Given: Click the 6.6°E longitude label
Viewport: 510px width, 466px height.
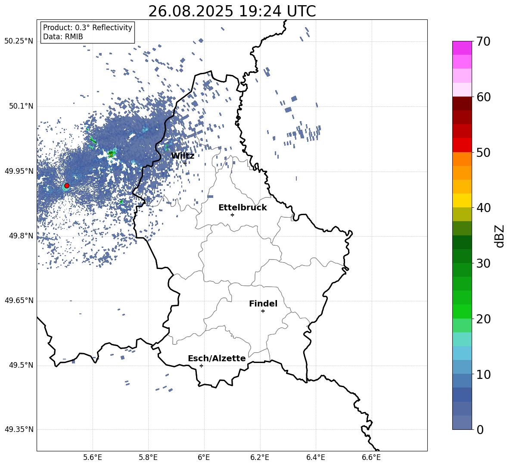Looking at the screenshot, I should coord(371,457).
